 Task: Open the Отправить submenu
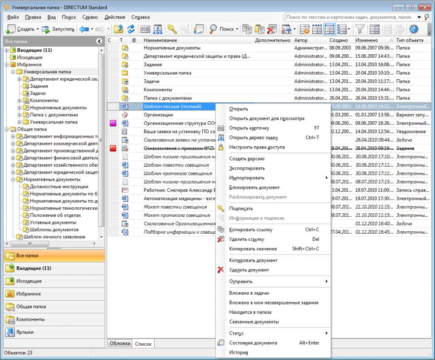tap(273, 282)
